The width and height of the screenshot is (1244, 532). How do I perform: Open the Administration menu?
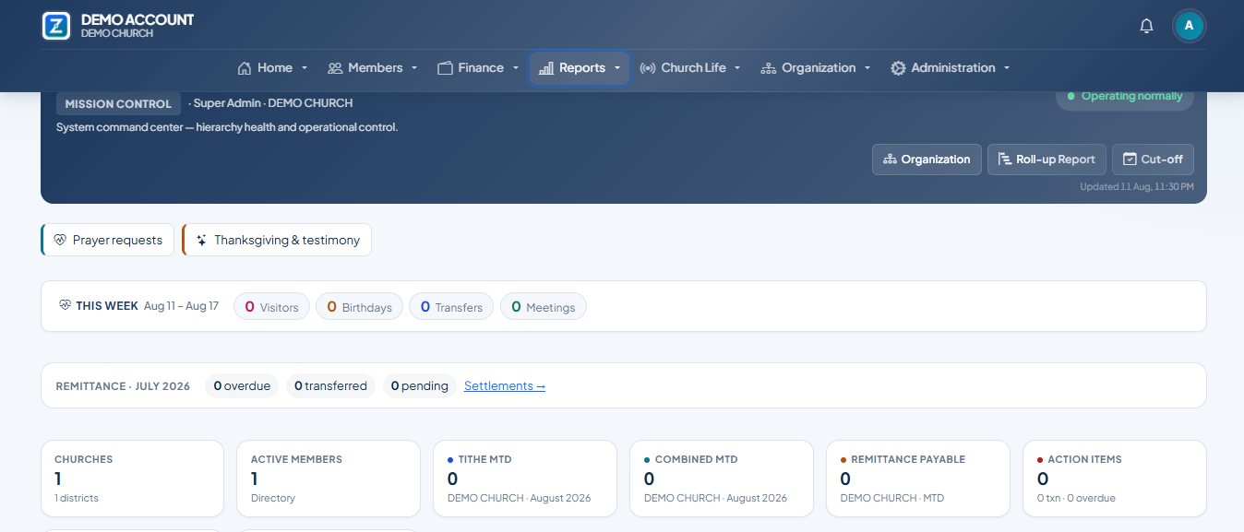(951, 68)
